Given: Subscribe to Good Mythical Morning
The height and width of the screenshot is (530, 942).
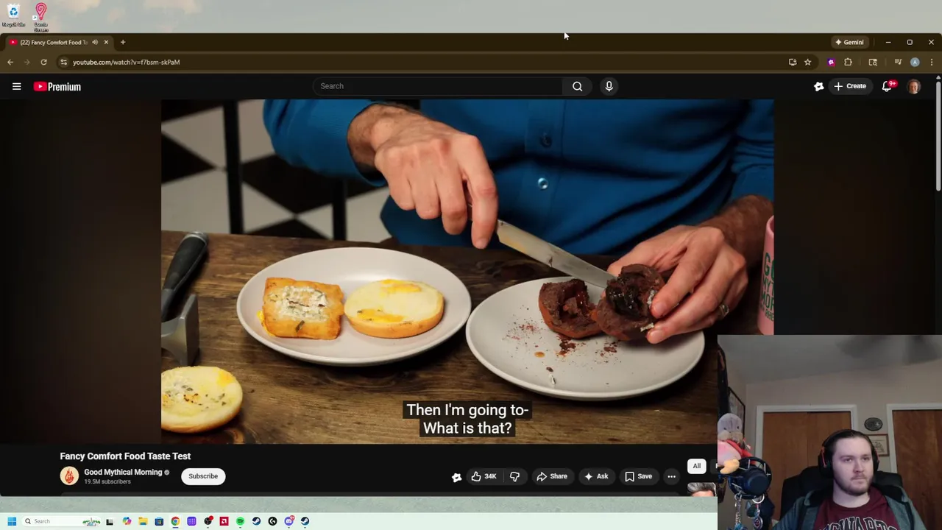Looking at the screenshot, I should point(203,476).
